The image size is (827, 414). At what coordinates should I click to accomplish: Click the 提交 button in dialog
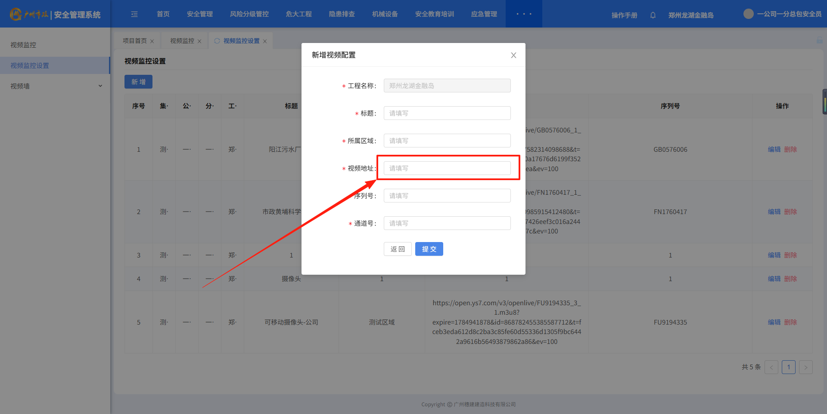point(429,249)
